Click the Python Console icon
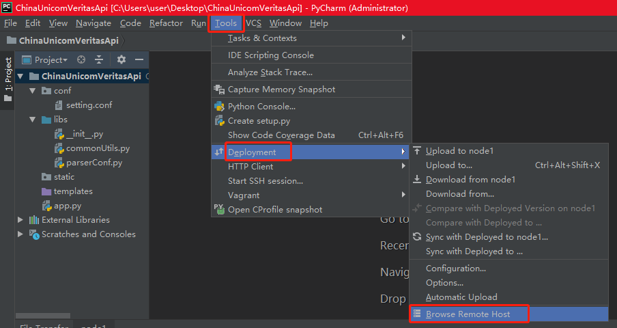This screenshot has height=328, width=617. pos(219,107)
